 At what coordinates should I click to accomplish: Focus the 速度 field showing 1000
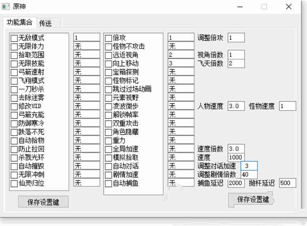pos(236,157)
